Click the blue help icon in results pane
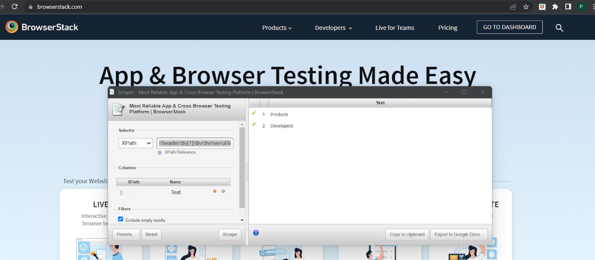 click(256, 233)
